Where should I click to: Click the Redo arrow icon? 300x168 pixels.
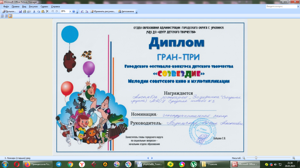point(57,11)
